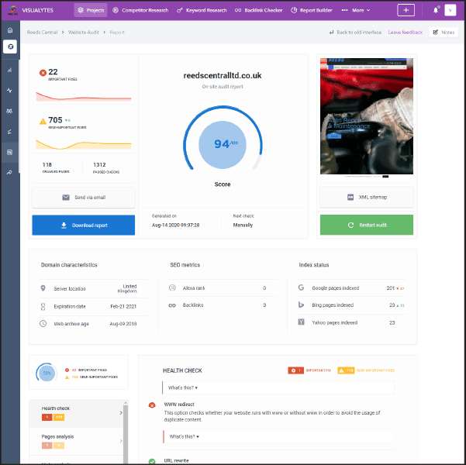
Task: Click the server location pin icon
Action: (x=43, y=288)
